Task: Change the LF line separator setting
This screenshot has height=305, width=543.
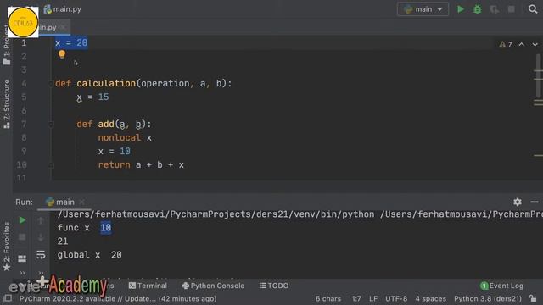Action: pyautogui.click(x=373, y=299)
